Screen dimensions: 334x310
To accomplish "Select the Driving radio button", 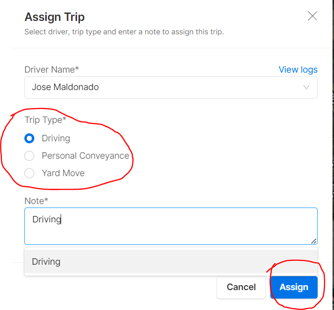I will pos(29,138).
